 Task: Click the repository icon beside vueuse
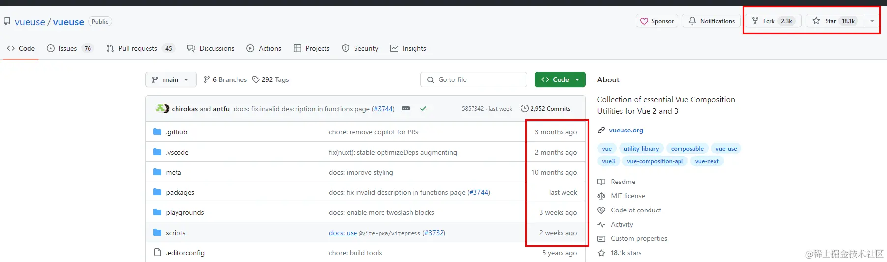[7, 22]
